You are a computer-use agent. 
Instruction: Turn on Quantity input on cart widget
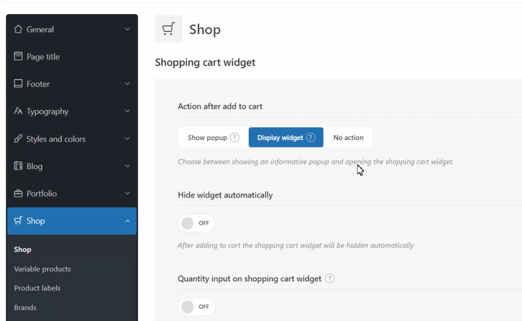click(x=196, y=306)
